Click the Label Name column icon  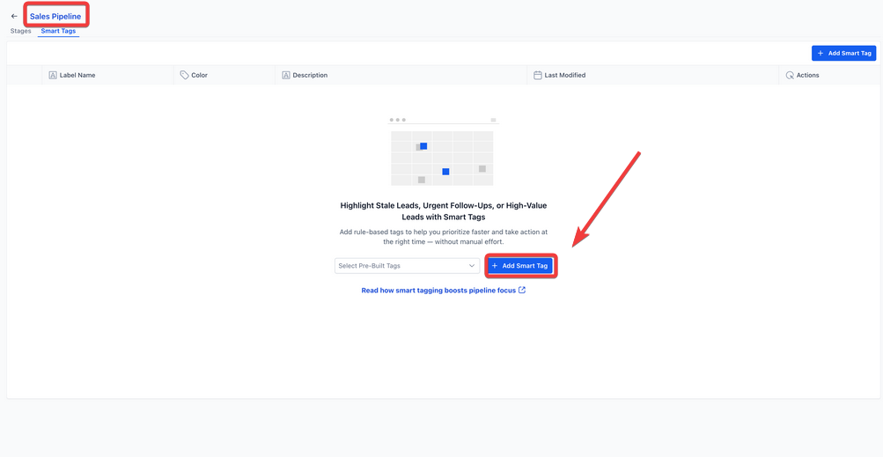tap(53, 76)
